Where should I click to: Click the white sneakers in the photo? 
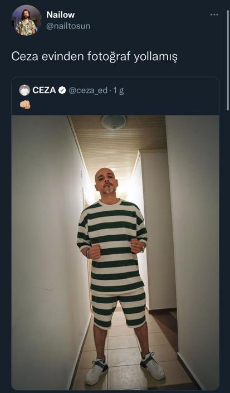(x=125, y=368)
